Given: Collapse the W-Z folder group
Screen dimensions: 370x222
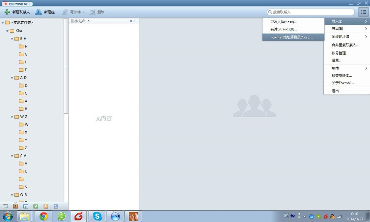Looking at the screenshot, I should point(12,117).
